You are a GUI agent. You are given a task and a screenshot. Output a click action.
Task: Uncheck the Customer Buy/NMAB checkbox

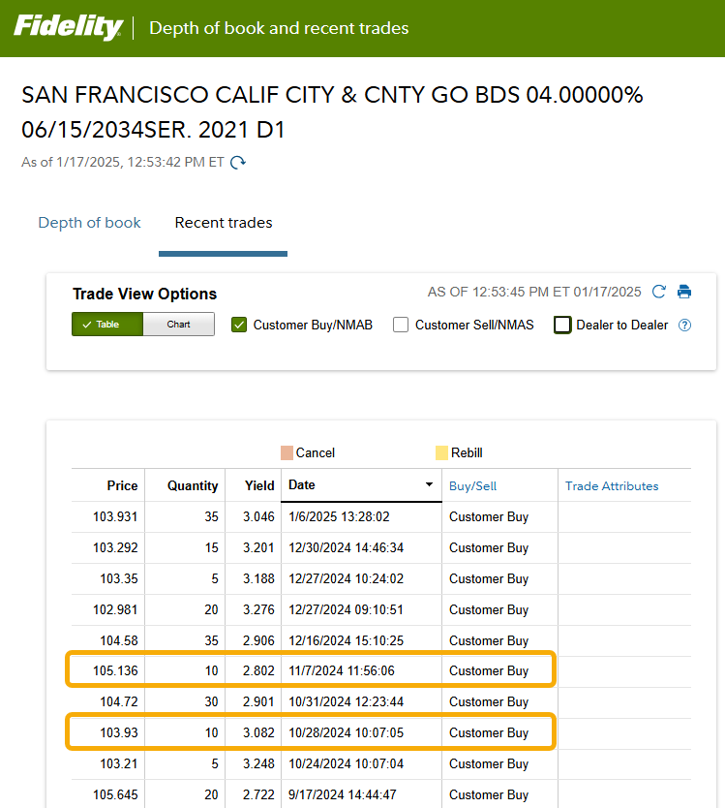click(x=239, y=326)
